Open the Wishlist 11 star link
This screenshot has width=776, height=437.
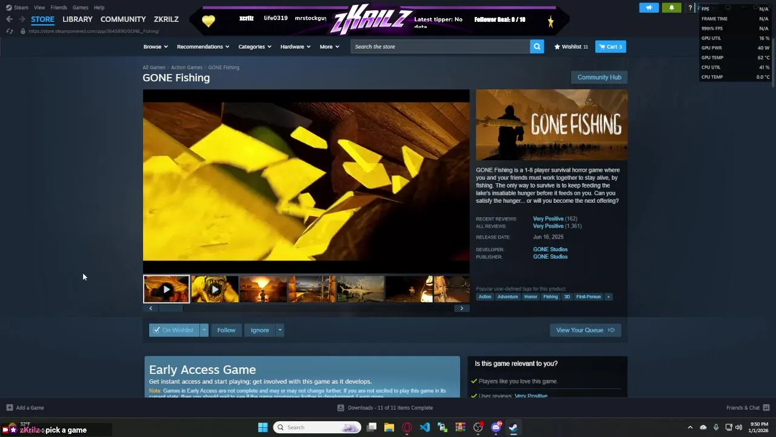coord(571,47)
